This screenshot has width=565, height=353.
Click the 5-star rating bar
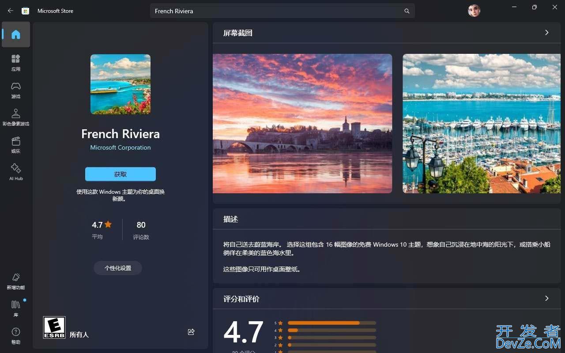(x=332, y=323)
